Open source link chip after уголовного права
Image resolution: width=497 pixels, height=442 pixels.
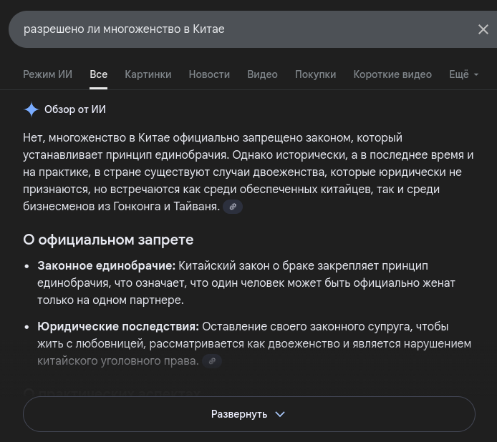pyautogui.click(x=211, y=361)
